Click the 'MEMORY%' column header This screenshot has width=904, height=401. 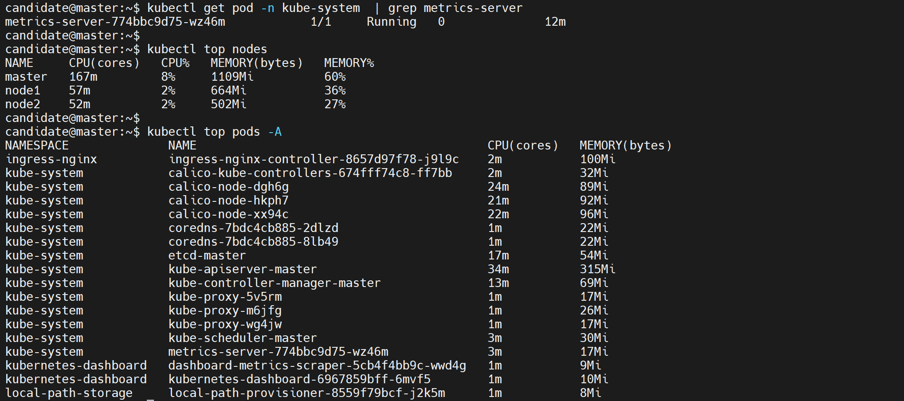coord(349,63)
